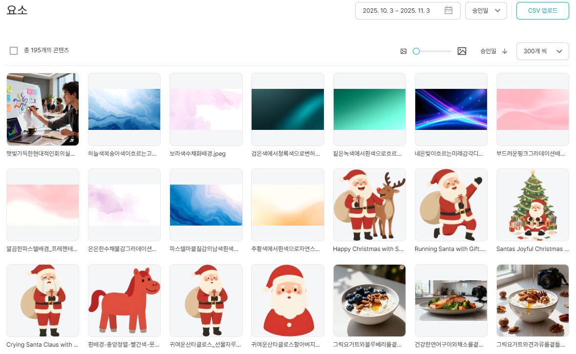Viewport: 576px width, 354px height.
Task: Open the Running Santa with Gift thumbnail
Action: pyautogui.click(x=450, y=205)
